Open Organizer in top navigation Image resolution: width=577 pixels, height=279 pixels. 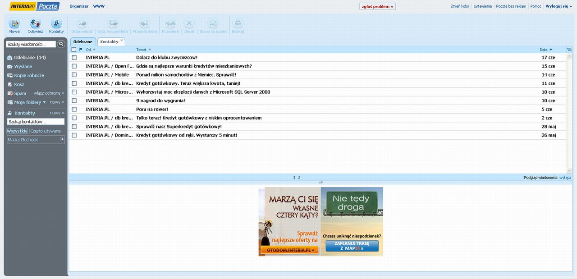click(x=79, y=6)
